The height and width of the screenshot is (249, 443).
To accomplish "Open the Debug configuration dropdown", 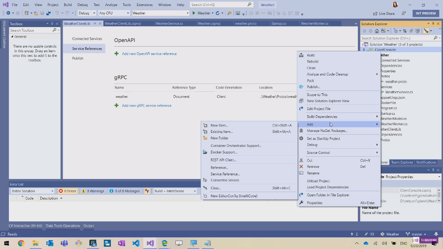I will click(x=87, y=13).
